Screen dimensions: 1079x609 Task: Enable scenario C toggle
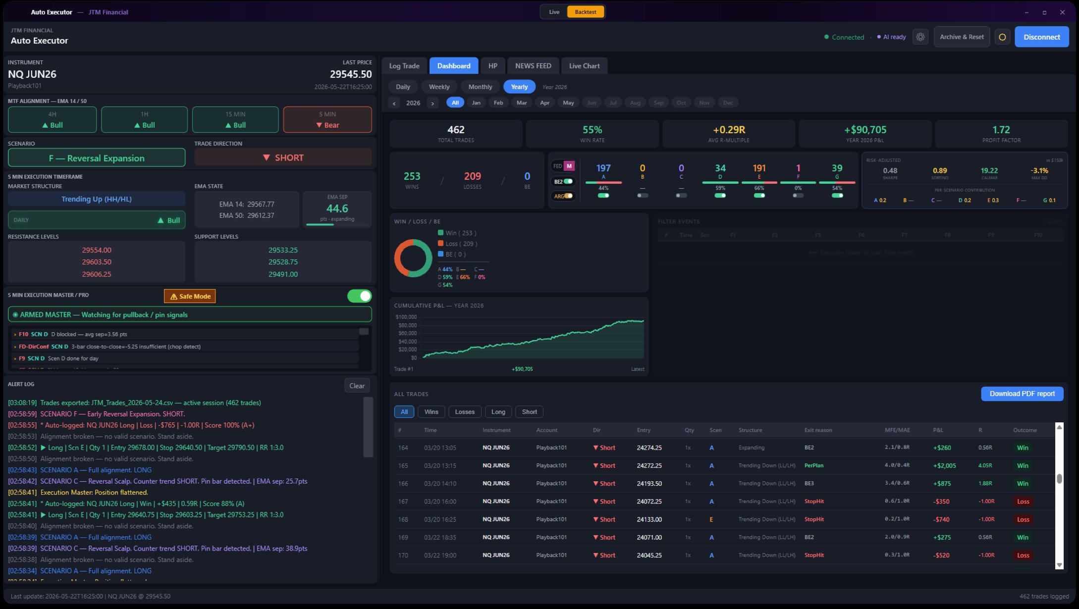coord(681,196)
